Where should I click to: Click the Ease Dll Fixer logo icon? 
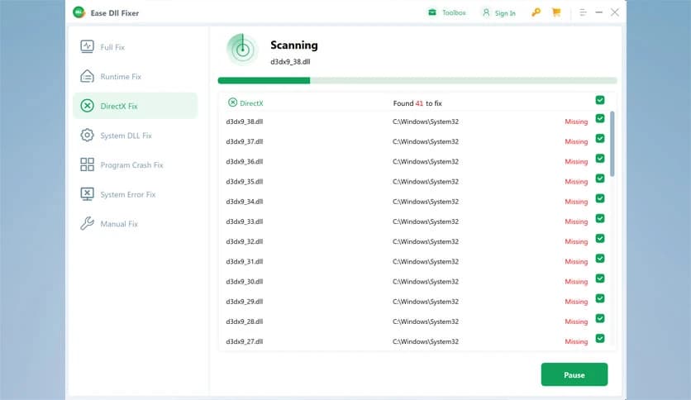tap(79, 12)
